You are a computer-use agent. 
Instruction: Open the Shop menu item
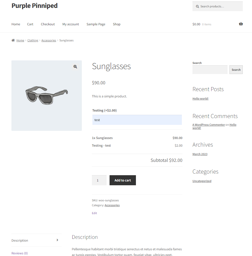(x=117, y=24)
